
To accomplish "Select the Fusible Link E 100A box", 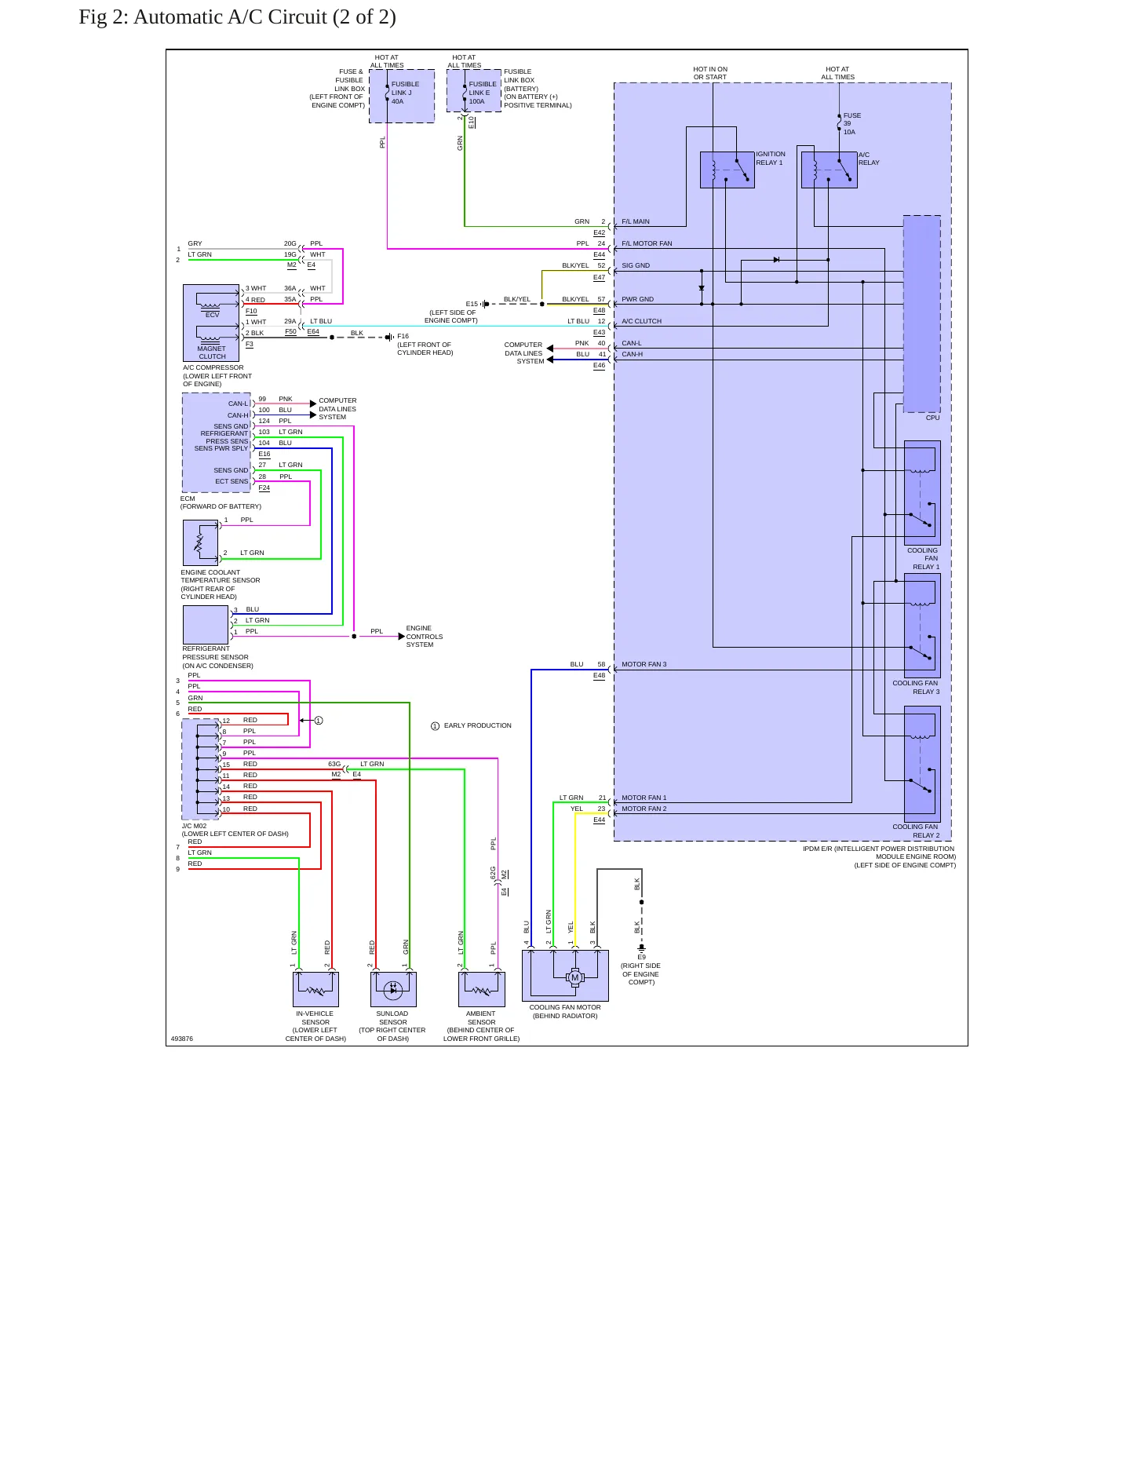I will [474, 91].
